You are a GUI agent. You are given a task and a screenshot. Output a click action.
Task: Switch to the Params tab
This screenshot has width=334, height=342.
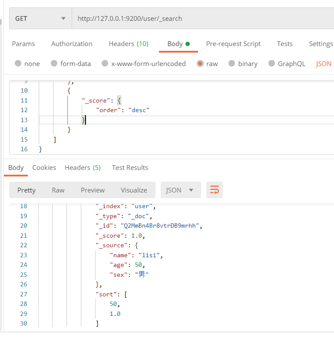coord(23,43)
